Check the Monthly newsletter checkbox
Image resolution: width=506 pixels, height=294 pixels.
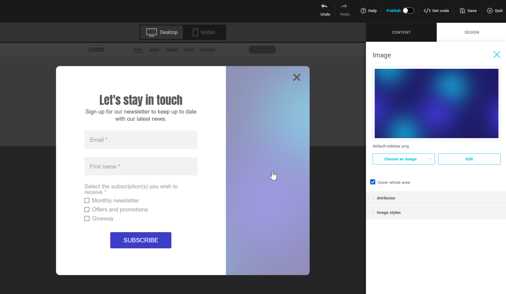(x=87, y=201)
